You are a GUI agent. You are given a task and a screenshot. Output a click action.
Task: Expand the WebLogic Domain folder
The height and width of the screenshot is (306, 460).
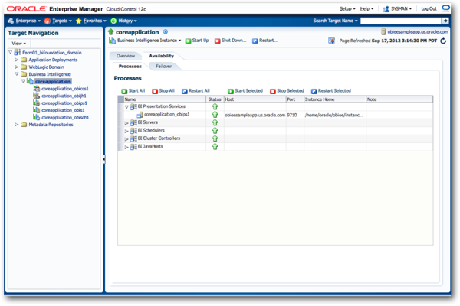tap(17, 67)
